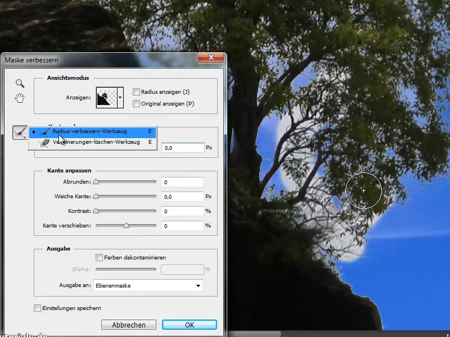The image size is (450, 337).
Task: Click the Refine Radius tool button
Action: [20, 133]
